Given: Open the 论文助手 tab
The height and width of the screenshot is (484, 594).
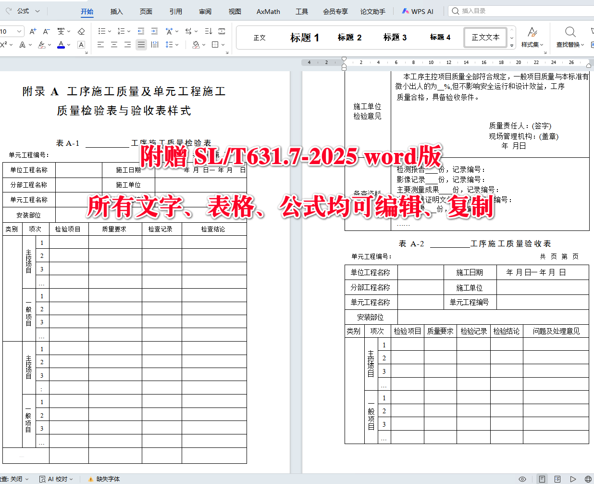Looking at the screenshot, I should point(373,12).
